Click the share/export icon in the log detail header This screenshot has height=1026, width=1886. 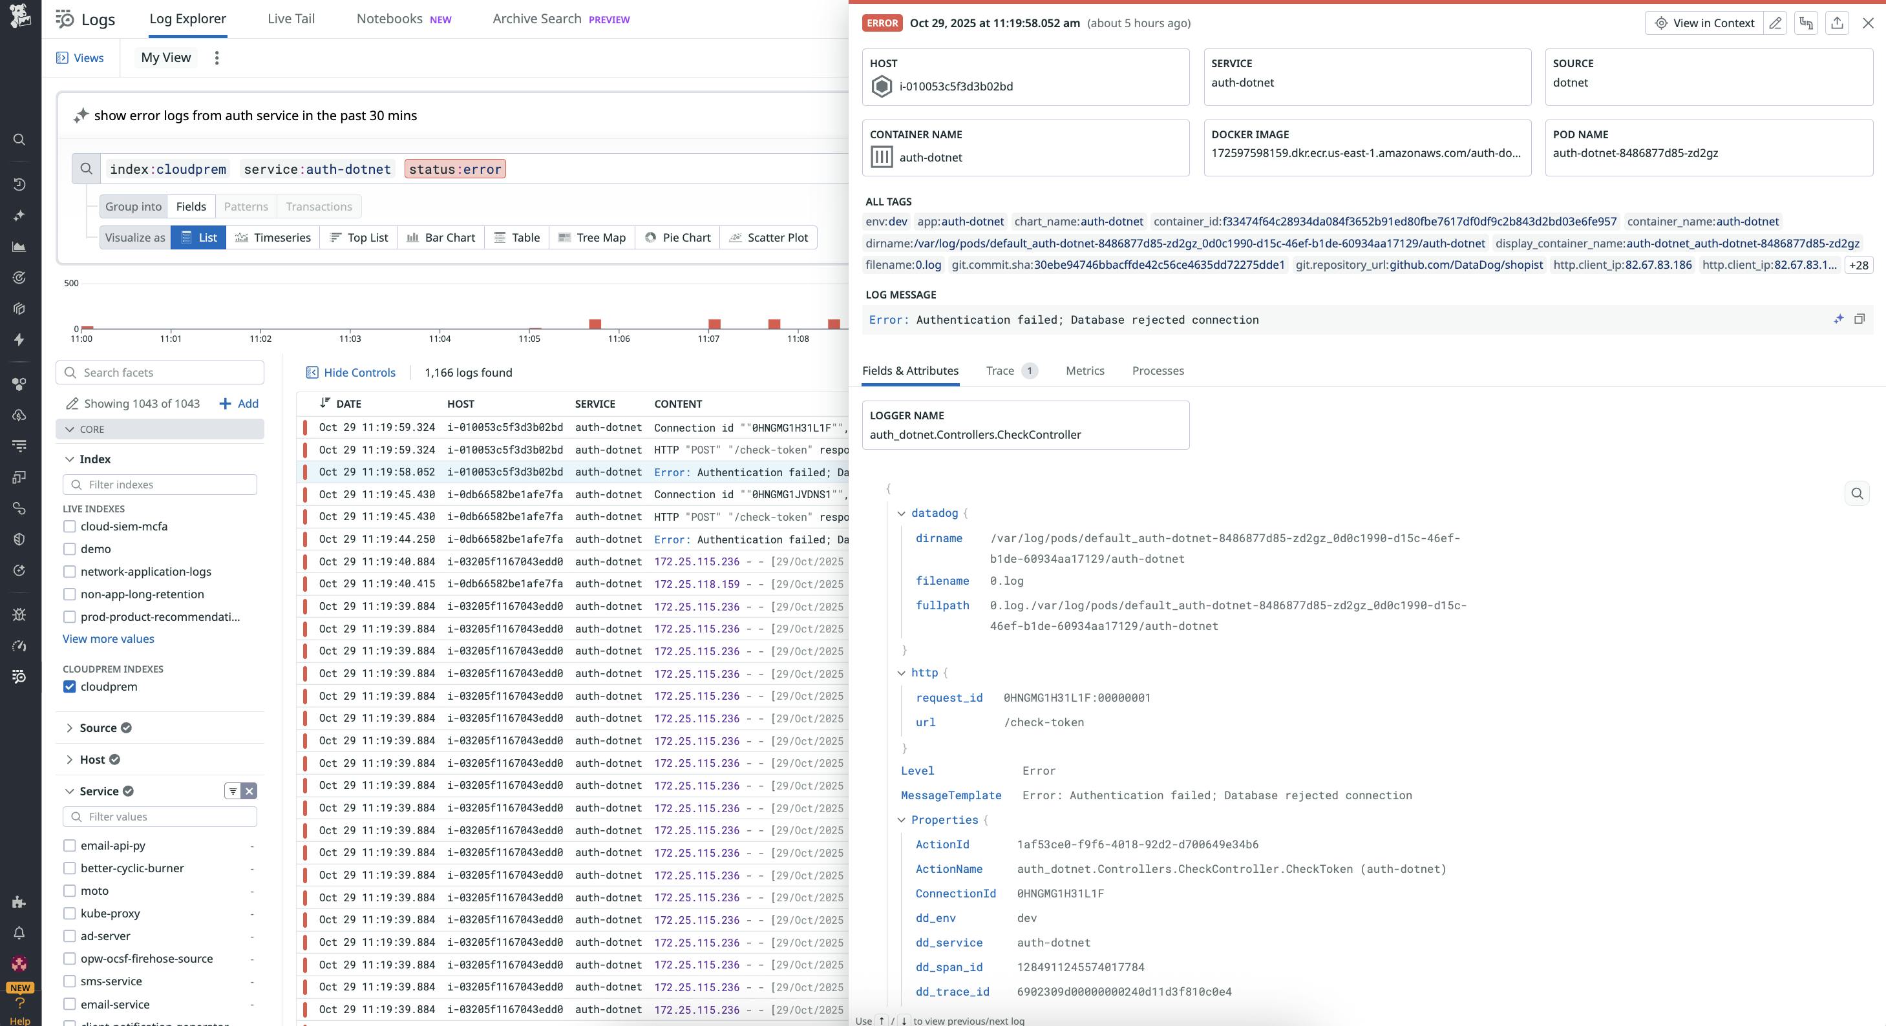click(1837, 23)
